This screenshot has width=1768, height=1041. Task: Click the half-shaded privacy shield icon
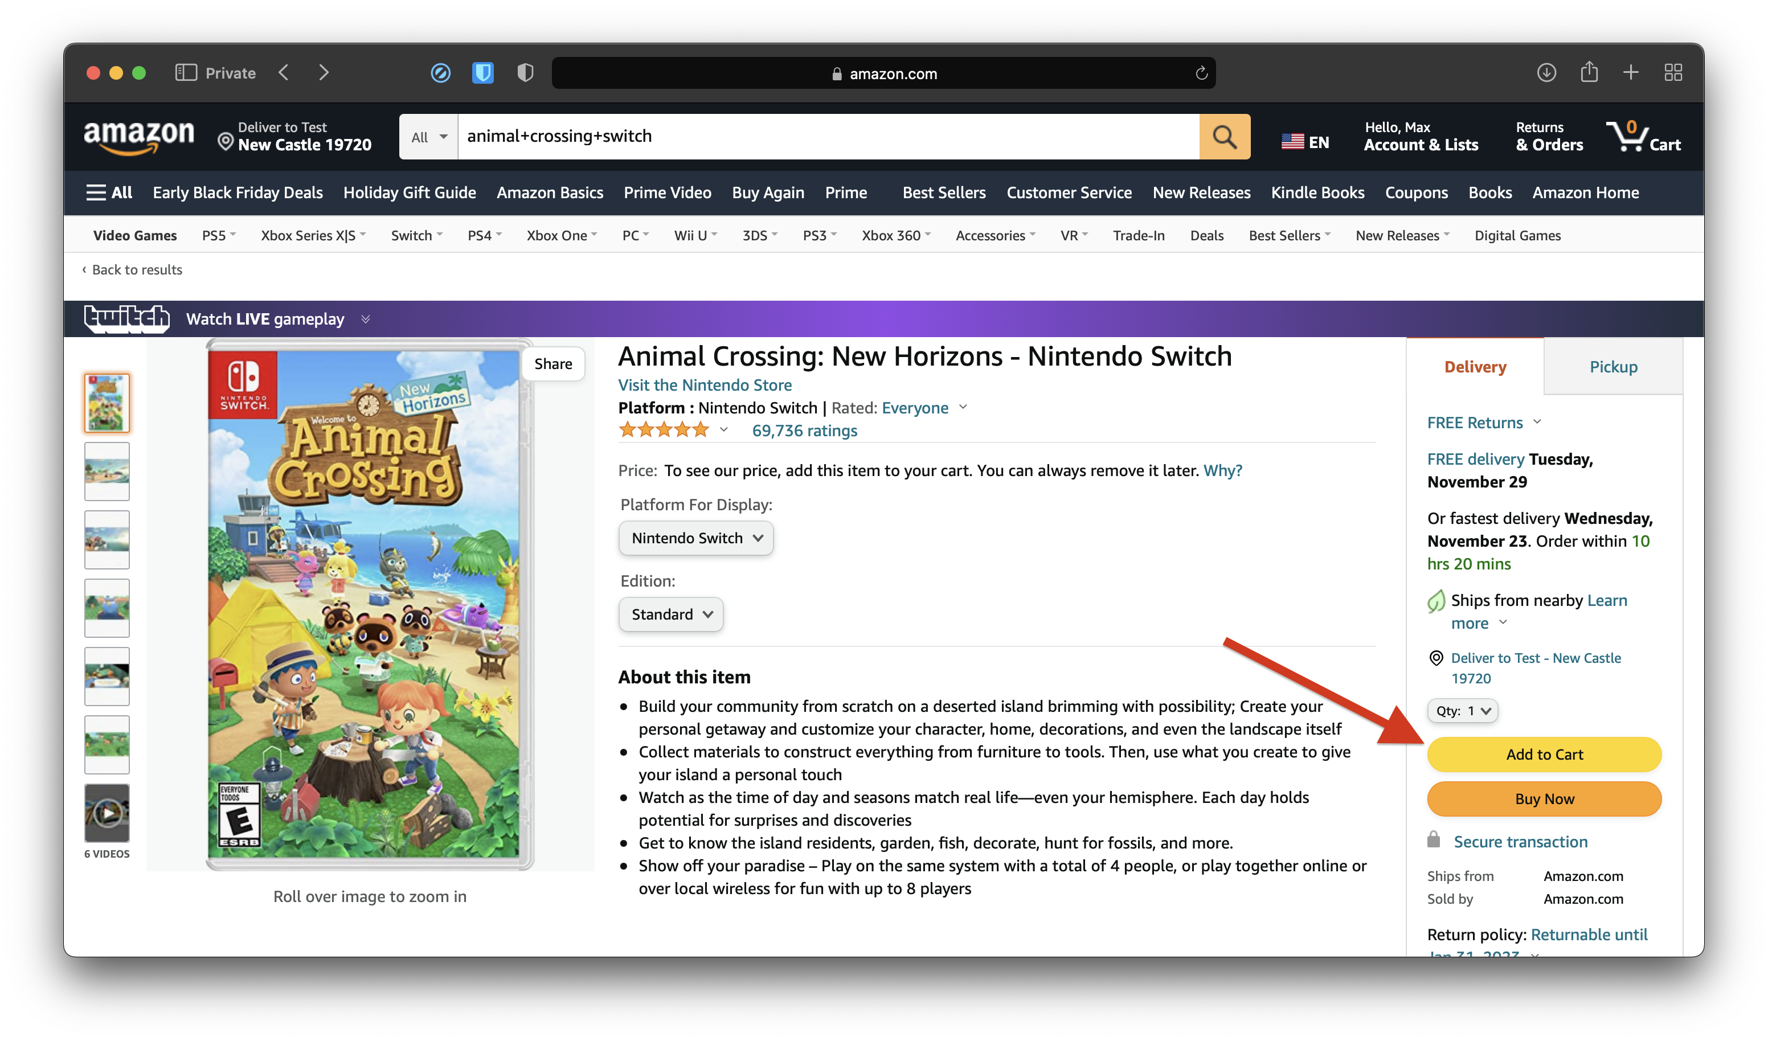pyautogui.click(x=526, y=72)
